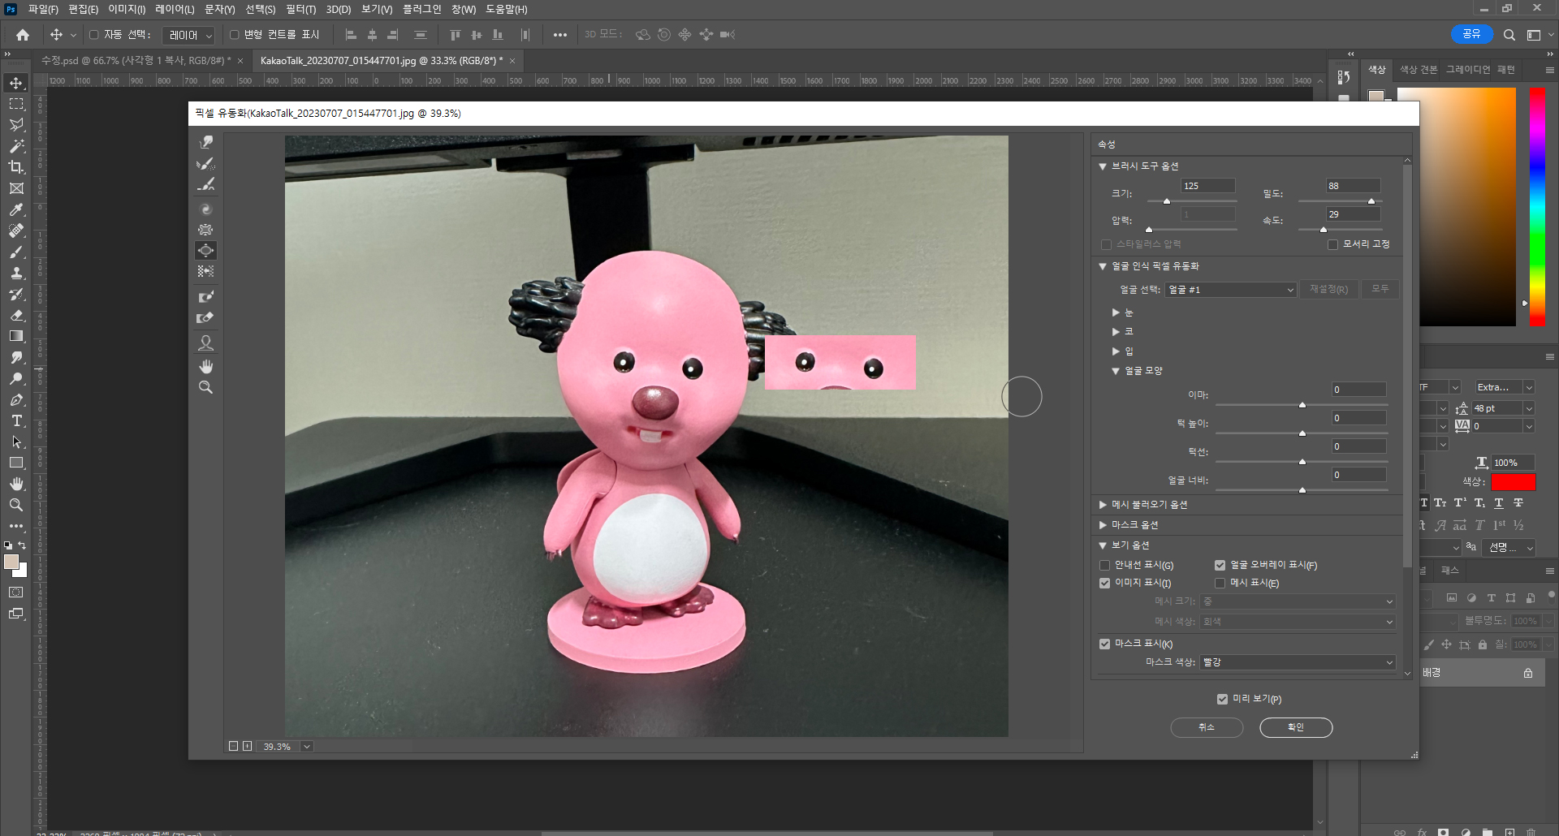This screenshot has width=1559, height=836.
Task: Collapse 얼굴 인식 픽셀 유동화 section
Action: (1103, 266)
